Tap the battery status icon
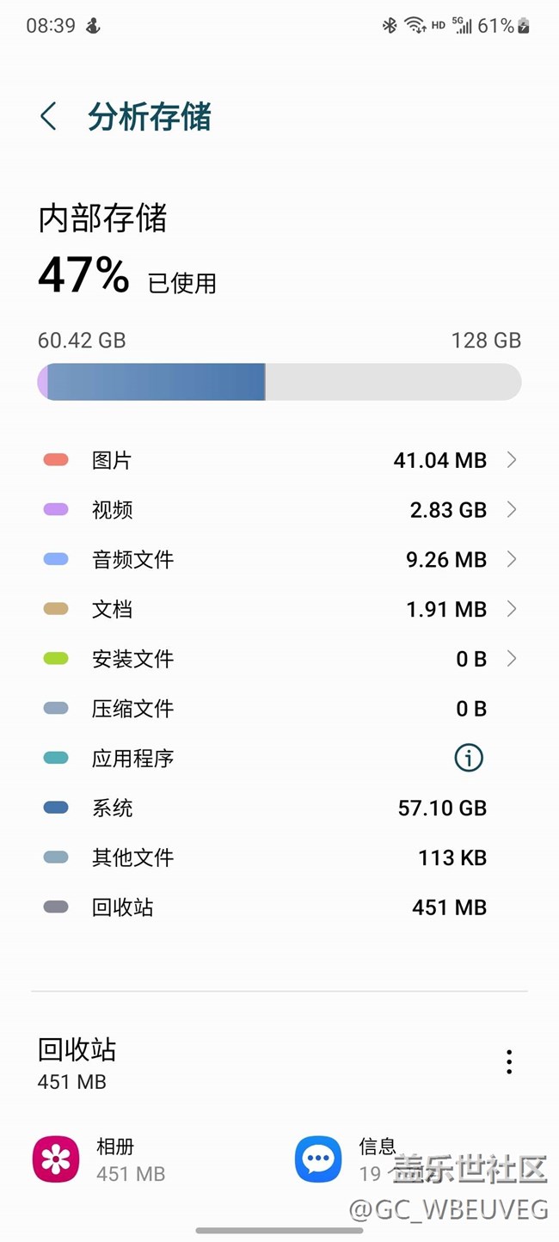Image resolution: width=559 pixels, height=1242 pixels. click(x=523, y=26)
